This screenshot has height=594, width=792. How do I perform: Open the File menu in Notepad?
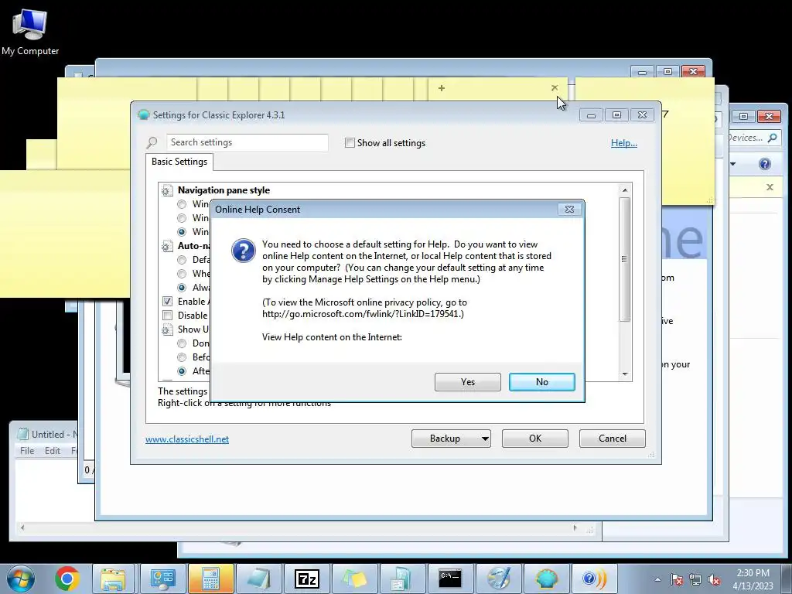(27, 451)
